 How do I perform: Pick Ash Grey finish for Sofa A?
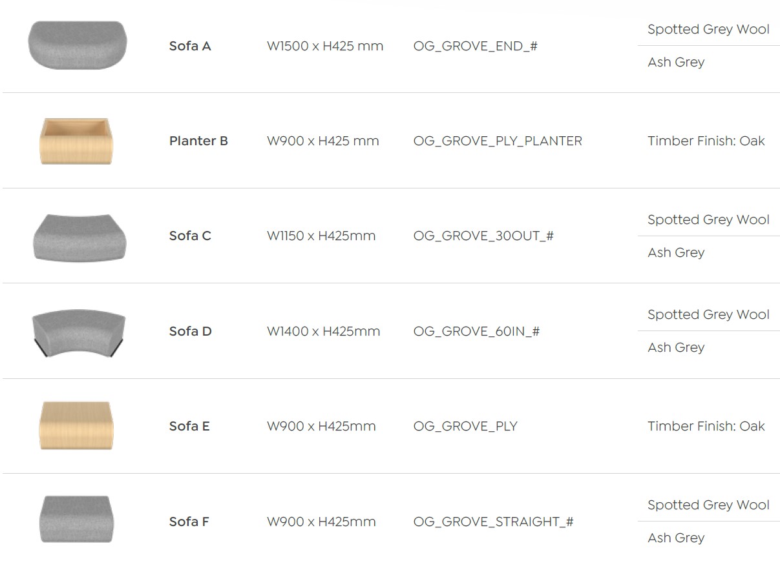point(676,63)
